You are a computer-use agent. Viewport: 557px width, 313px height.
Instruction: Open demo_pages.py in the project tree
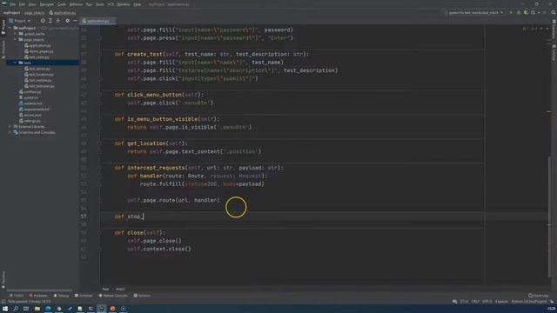click(x=38, y=51)
